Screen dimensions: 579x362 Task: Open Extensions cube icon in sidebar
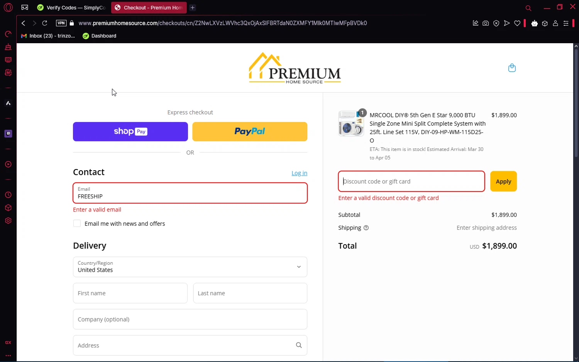coord(8,208)
